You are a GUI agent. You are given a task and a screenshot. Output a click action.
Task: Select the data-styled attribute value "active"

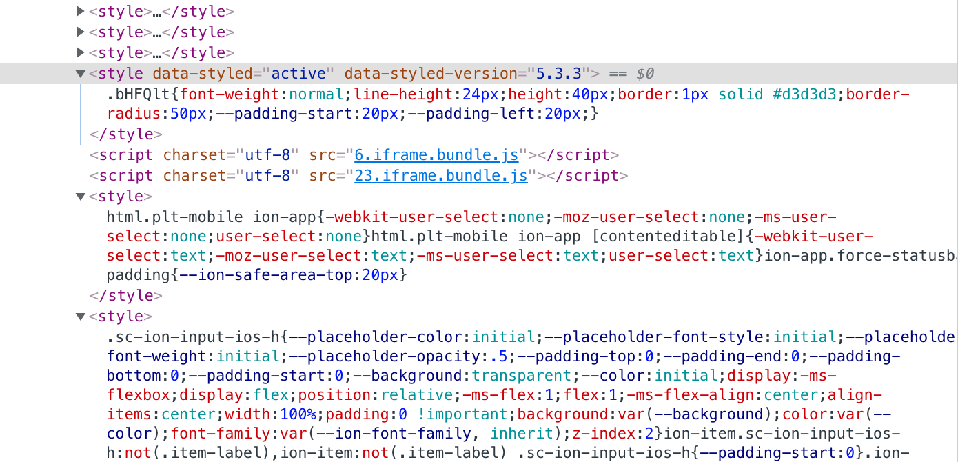[x=299, y=74]
